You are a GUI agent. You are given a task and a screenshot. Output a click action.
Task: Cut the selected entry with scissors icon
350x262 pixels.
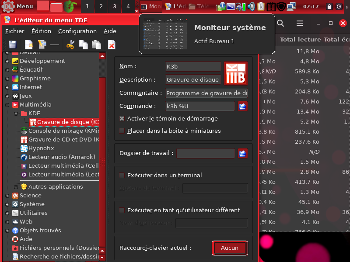[x=70, y=45]
